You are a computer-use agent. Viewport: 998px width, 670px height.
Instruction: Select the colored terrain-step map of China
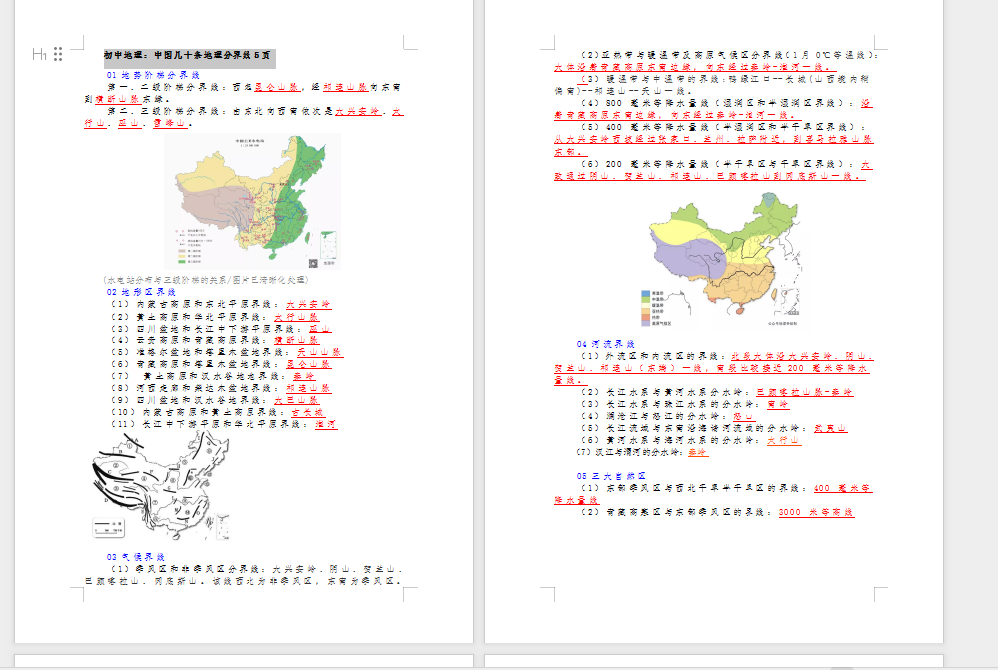click(250, 201)
